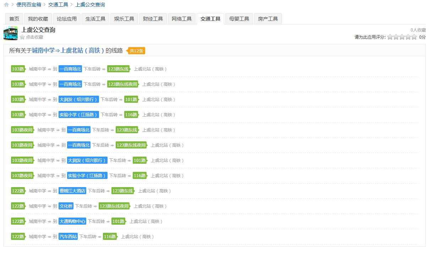Click 一百商场北 stop in sixth route row
The image size is (434, 253).
pos(79,145)
